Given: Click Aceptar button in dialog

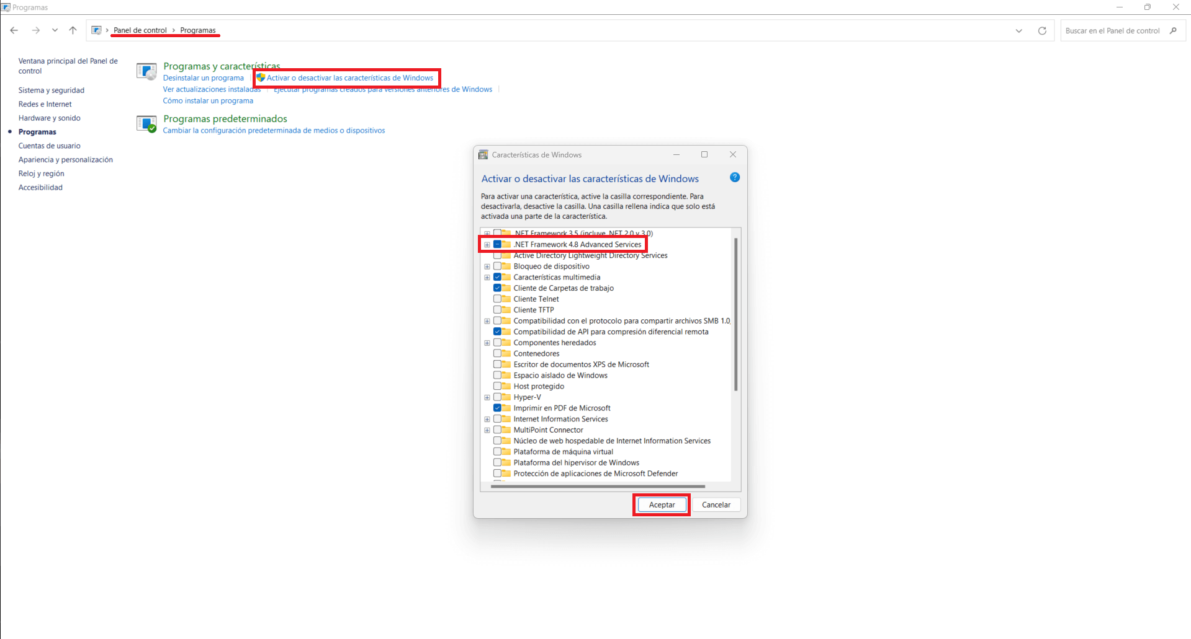Looking at the screenshot, I should pyautogui.click(x=662, y=505).
